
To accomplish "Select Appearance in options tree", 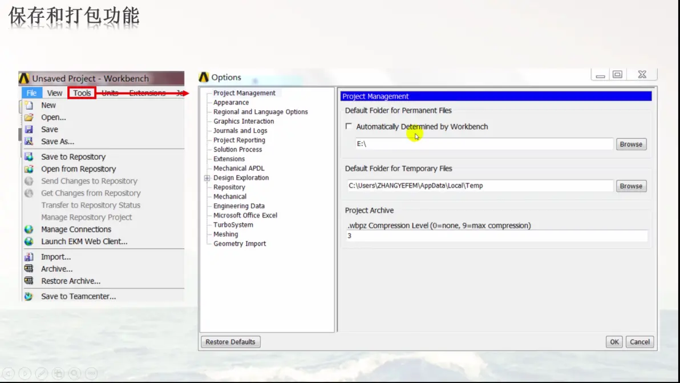I will click(x=230, y=102).
